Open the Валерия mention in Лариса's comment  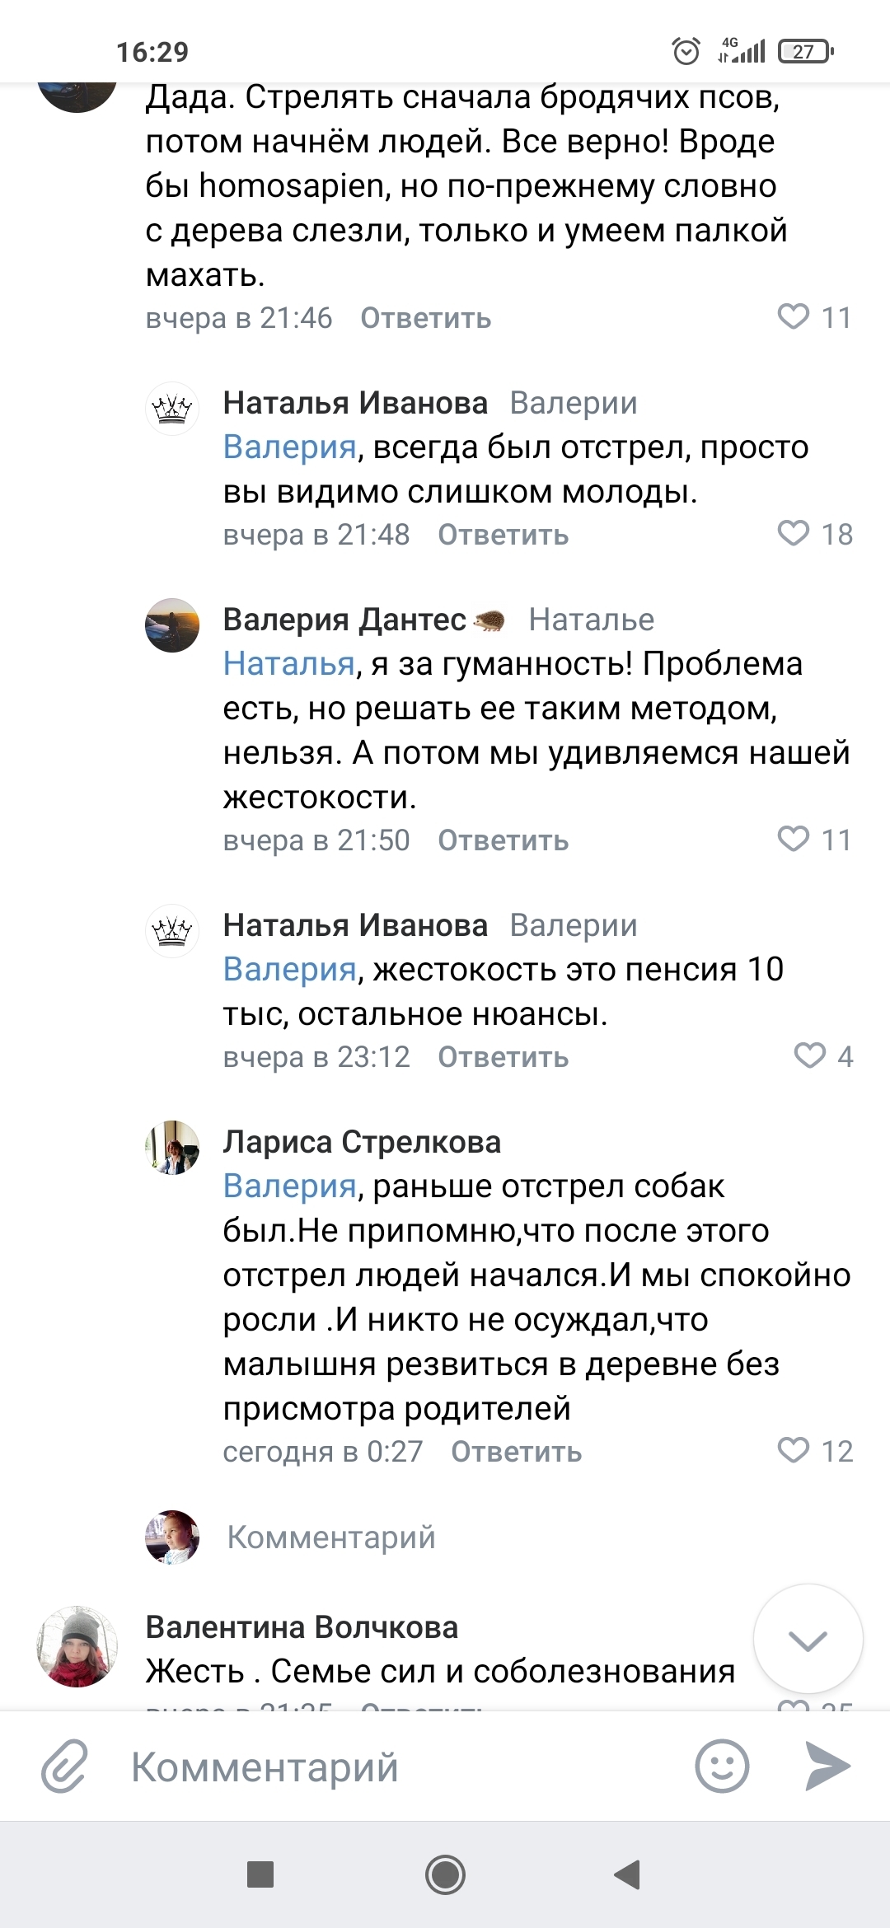tap(289, 1186)
